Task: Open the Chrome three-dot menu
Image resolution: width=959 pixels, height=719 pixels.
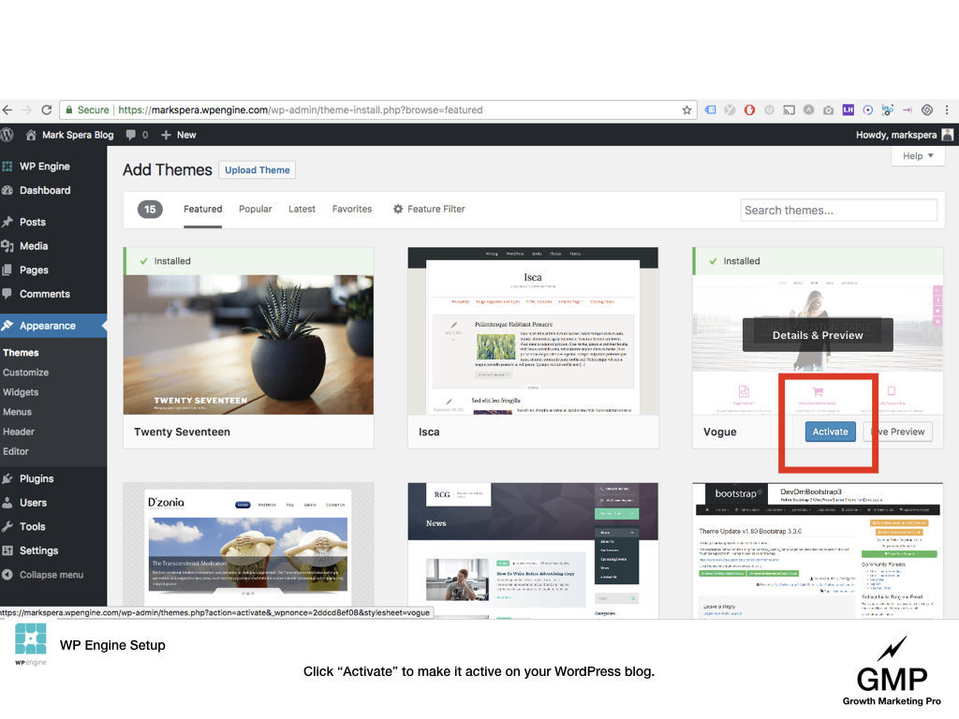Action: [x=947, y=110]
